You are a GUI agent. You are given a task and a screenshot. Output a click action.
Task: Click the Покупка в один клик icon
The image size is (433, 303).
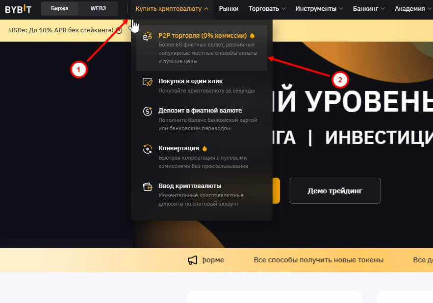click(x=148, y=82)
